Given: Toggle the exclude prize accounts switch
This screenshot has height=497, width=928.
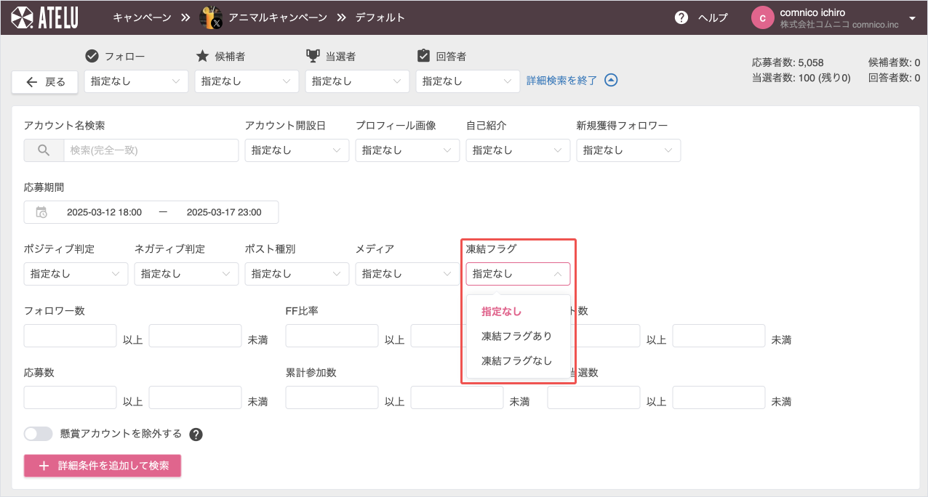Looking at the screenshot, I should coord(39,434).
